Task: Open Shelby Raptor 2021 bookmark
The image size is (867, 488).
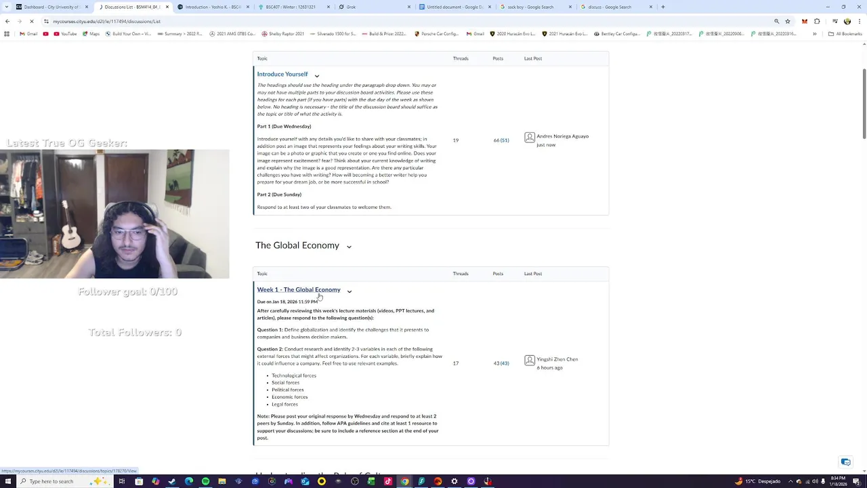Action: point(282,34)
